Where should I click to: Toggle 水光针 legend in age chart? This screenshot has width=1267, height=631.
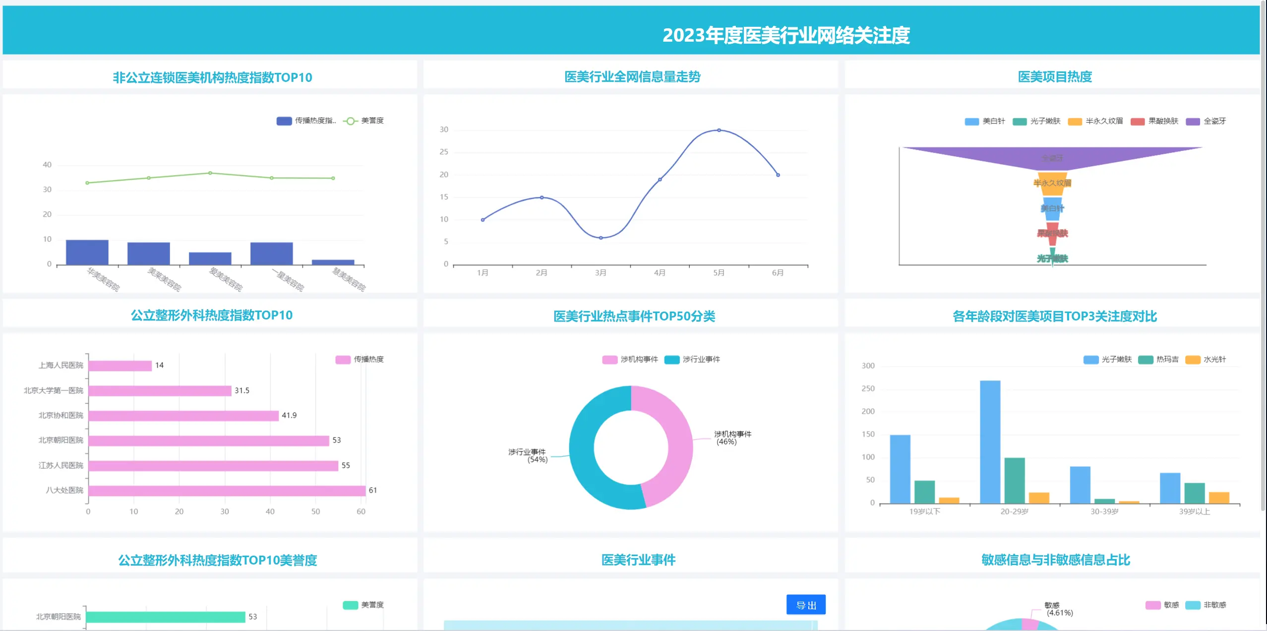tap(1192, 360)
